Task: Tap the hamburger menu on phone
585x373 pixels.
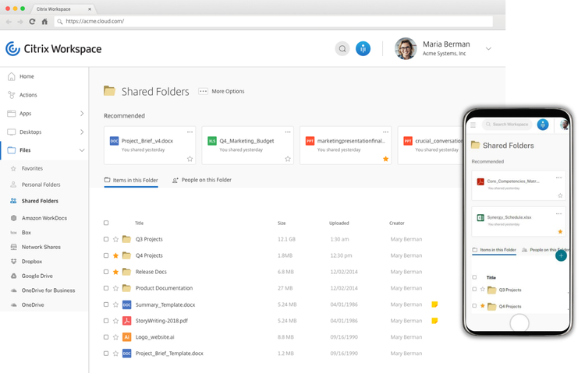Action: click(473, 125)
